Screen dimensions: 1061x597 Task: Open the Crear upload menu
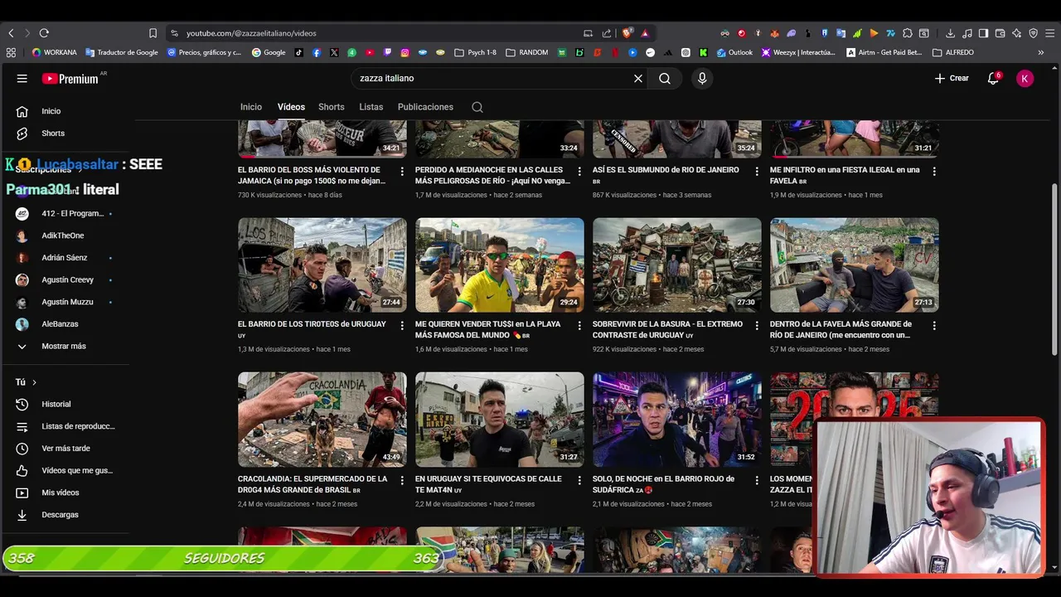click(952, 78)
